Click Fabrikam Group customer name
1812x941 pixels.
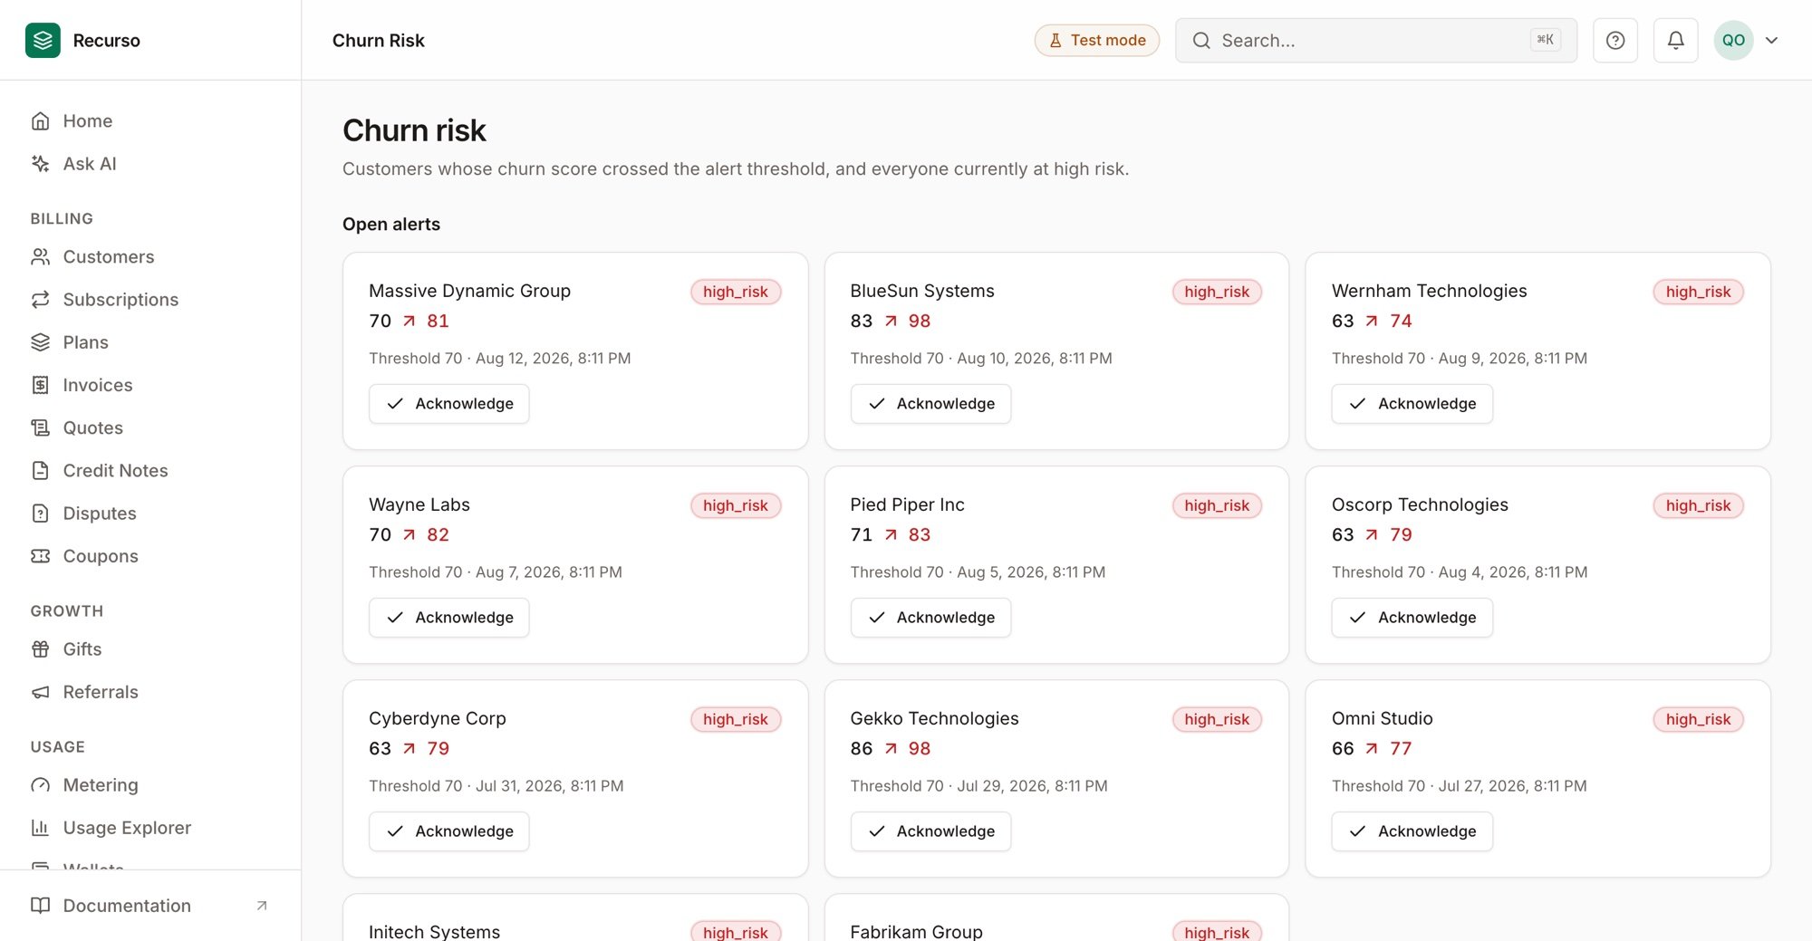coord(916,931)
